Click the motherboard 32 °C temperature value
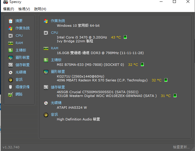The image size is (195, 151). click(133, 65)
